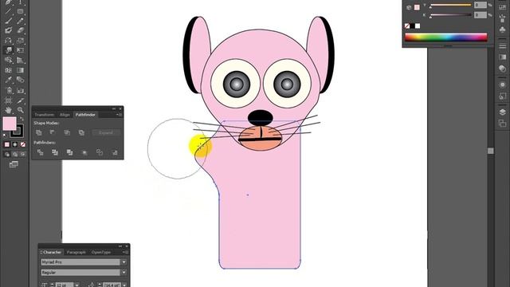
Task: Select the Paintbrush tool
Action: point(9,21)
